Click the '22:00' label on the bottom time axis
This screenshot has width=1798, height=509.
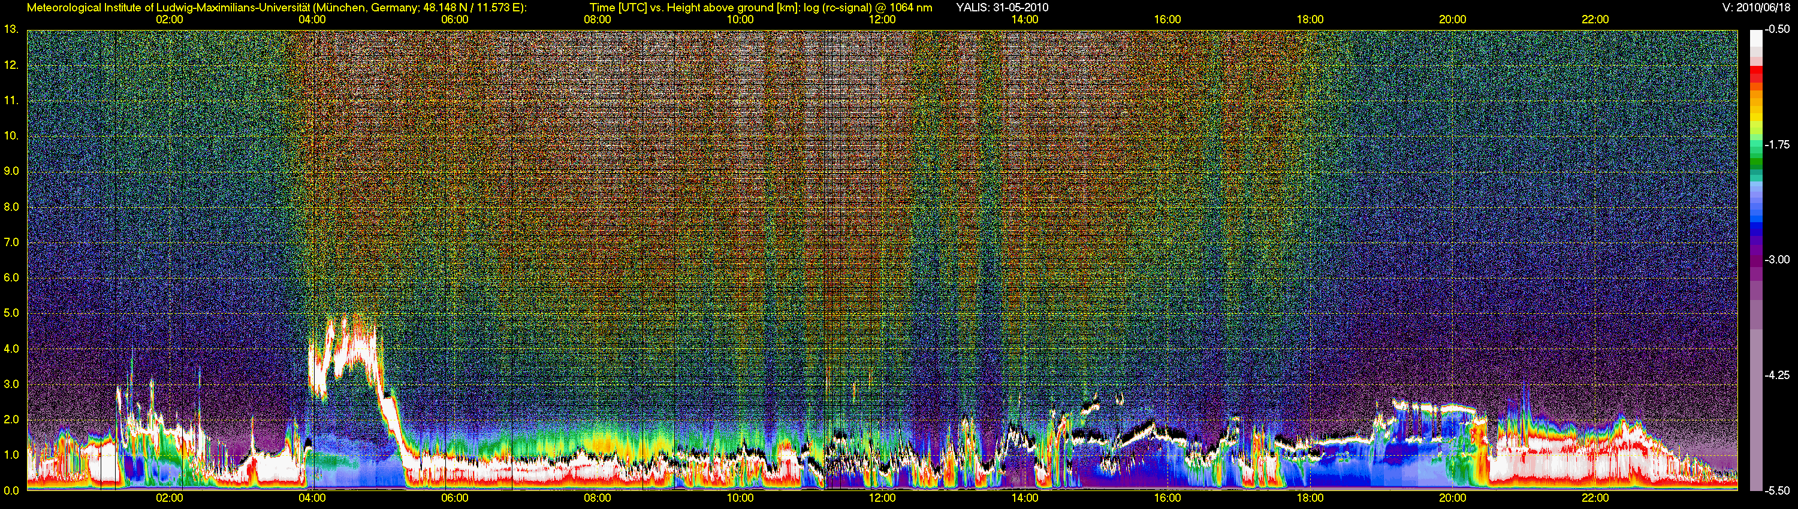(1595, 498)
